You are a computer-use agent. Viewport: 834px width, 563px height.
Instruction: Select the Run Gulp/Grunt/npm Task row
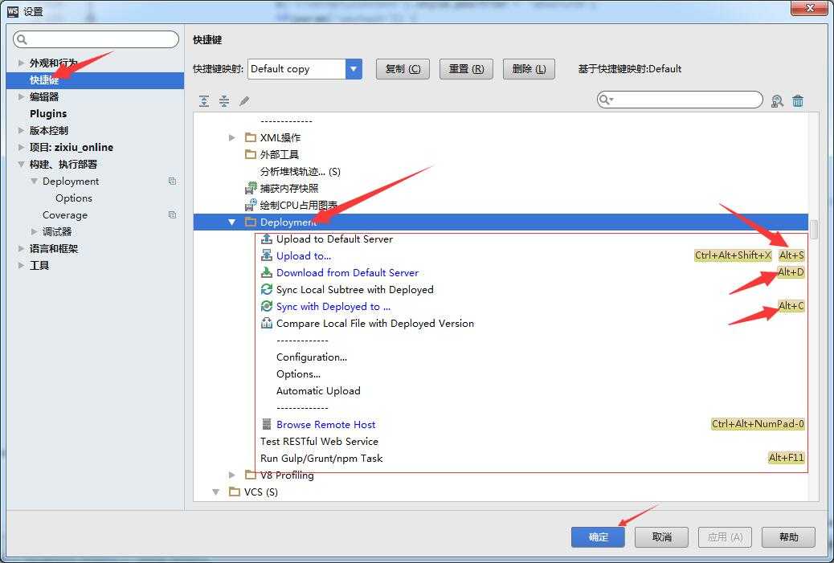[x=321, y=459]
